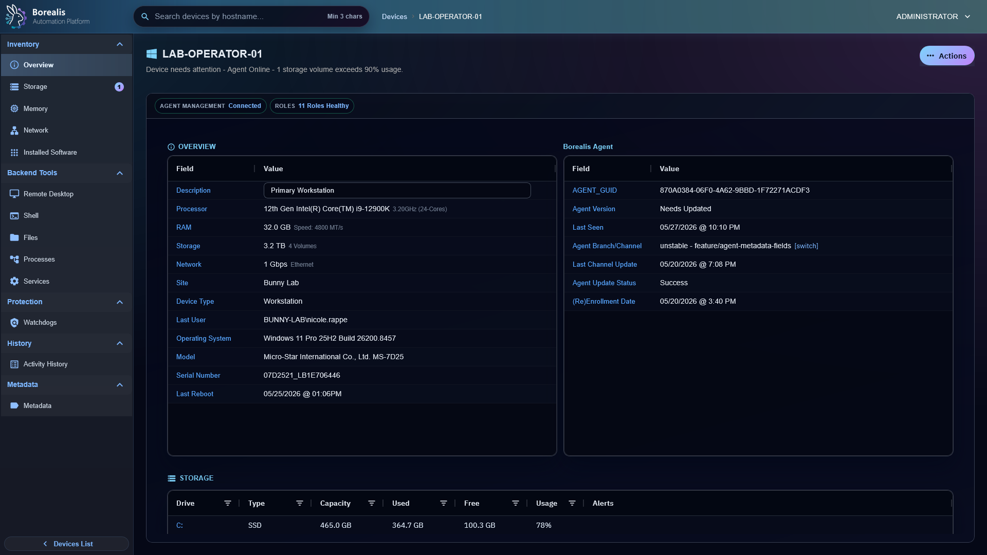
Task: Open the Drive column filter
Action: click(x=228, y=504)
